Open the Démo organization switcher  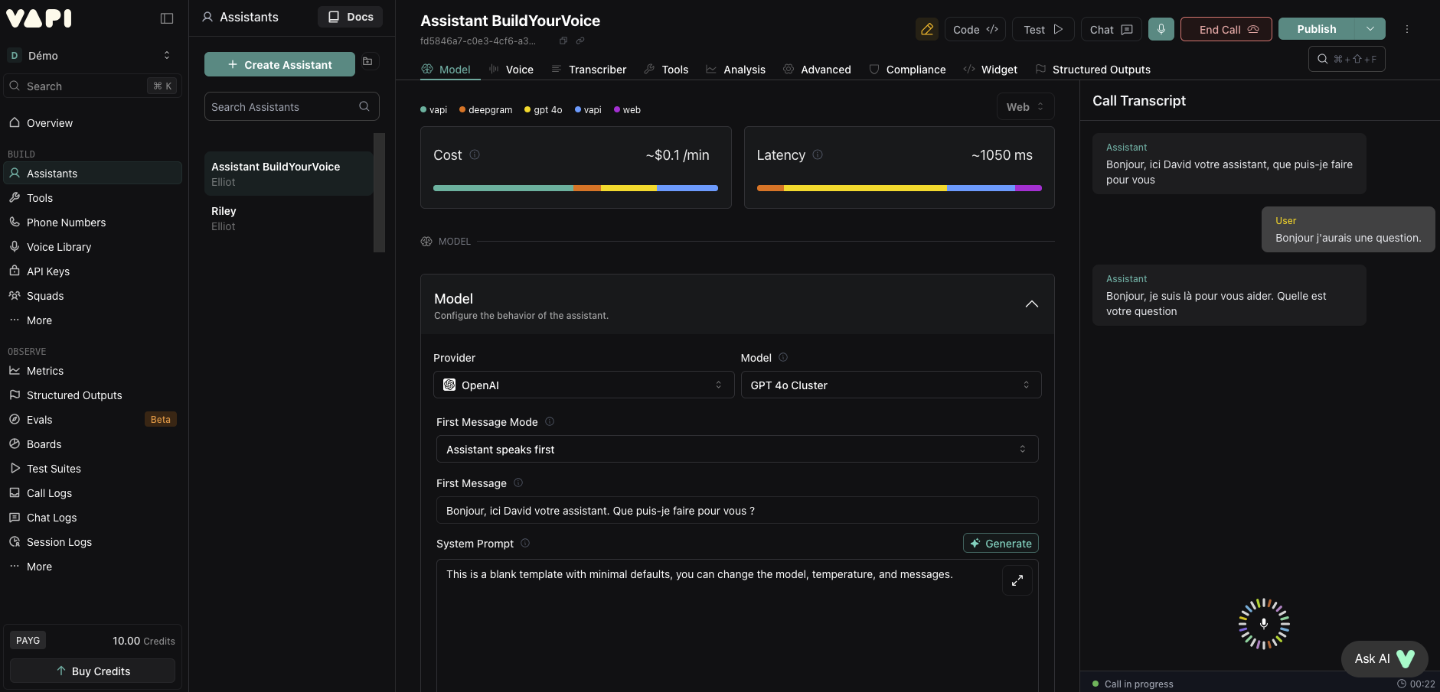tap(91, 55)
